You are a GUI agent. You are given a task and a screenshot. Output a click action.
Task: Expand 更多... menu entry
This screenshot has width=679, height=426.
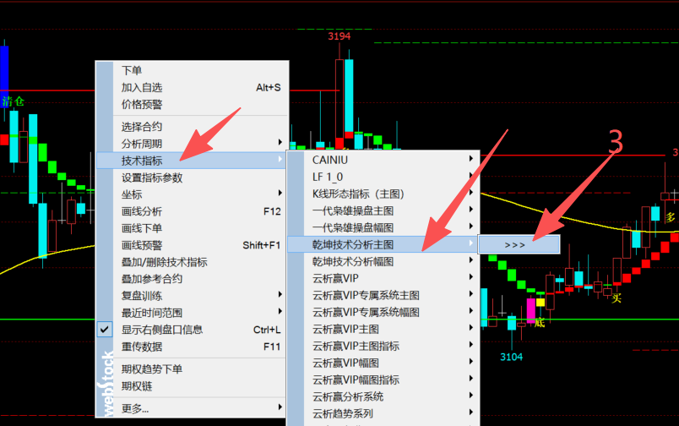(135, 408)
